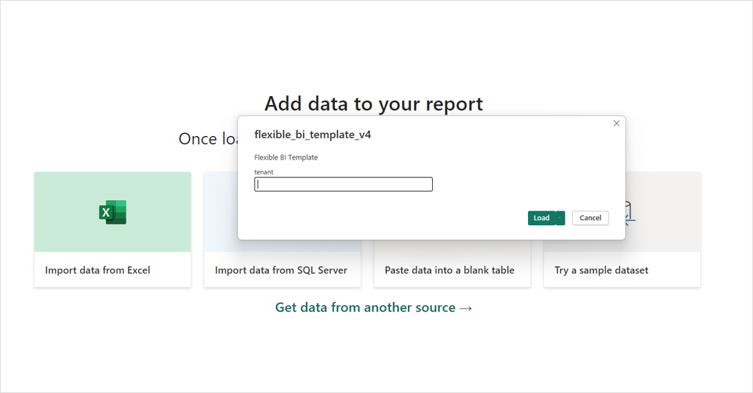The image size is (753, 393).
Task: Click the Add data to your report heading
Action: tap(373, 104)
